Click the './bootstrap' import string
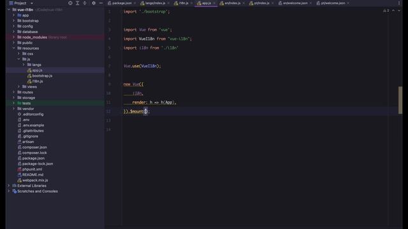The width and height of the screenshot is (408, 229). pos(153,11)
